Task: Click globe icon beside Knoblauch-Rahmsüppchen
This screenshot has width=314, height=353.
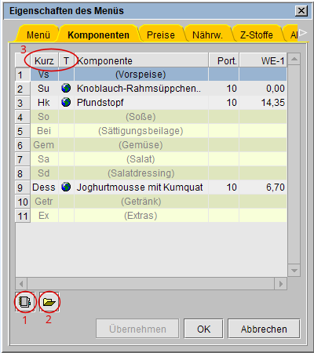Action: [x=66, y=89]
